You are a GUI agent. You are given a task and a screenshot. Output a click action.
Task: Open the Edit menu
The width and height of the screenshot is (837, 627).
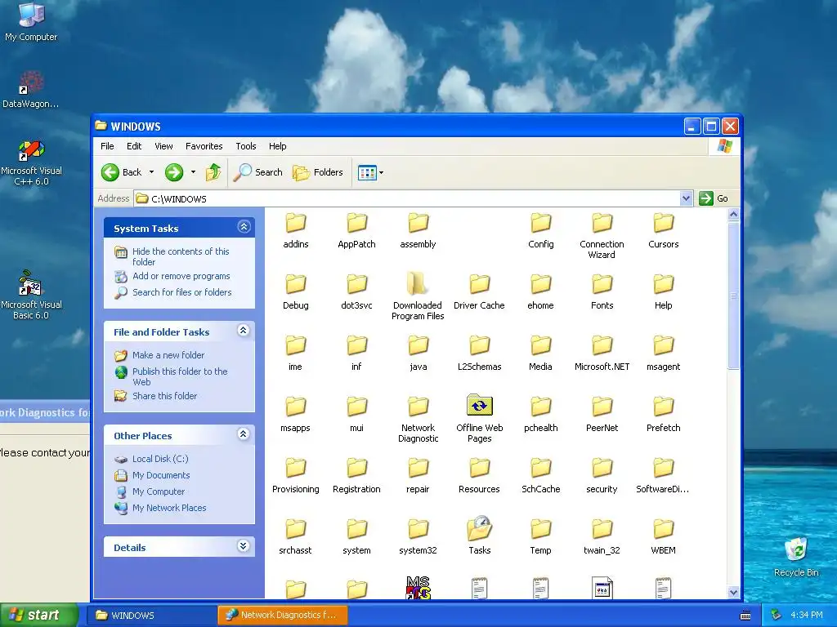pyautogui.click(x=134, y=146)
